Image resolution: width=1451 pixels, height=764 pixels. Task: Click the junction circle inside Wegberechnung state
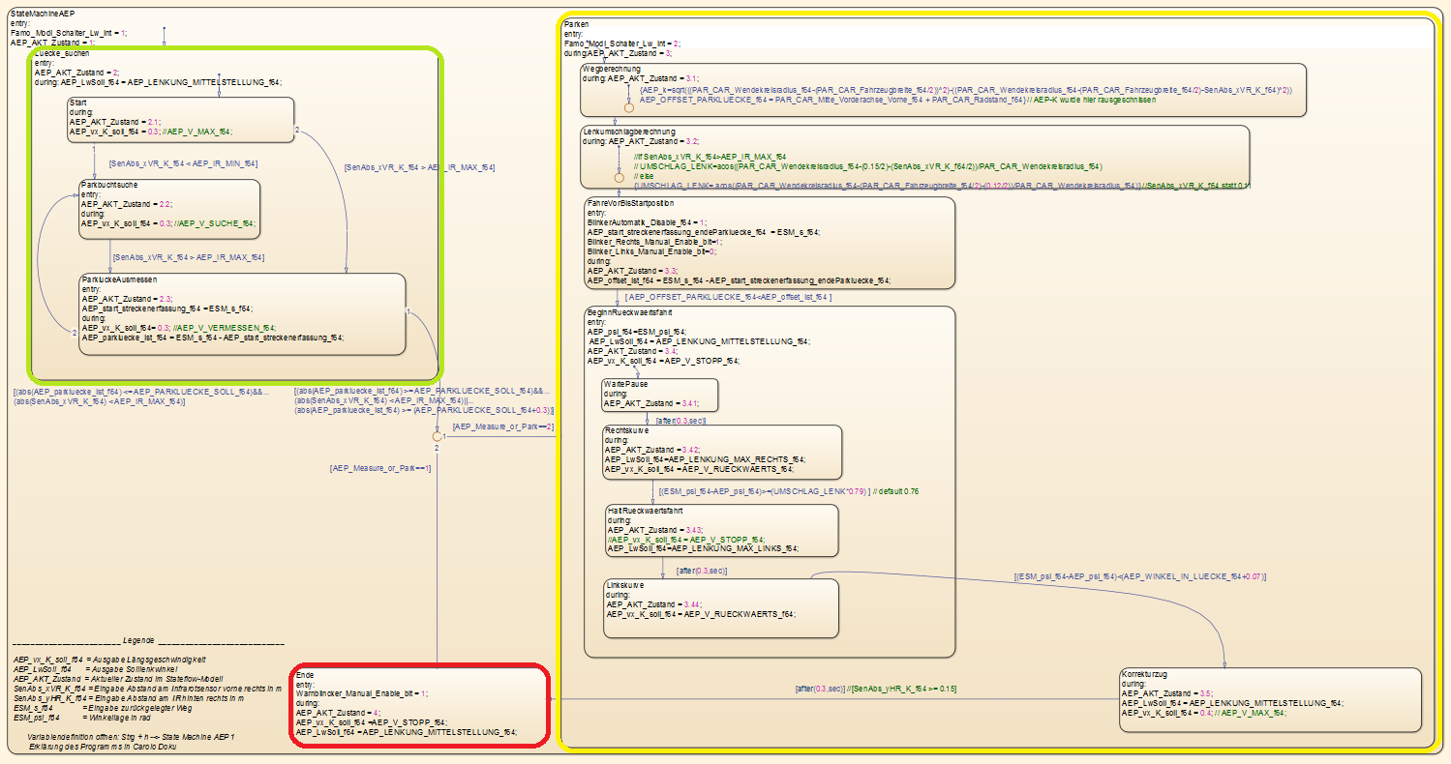[x=628, y=106]
